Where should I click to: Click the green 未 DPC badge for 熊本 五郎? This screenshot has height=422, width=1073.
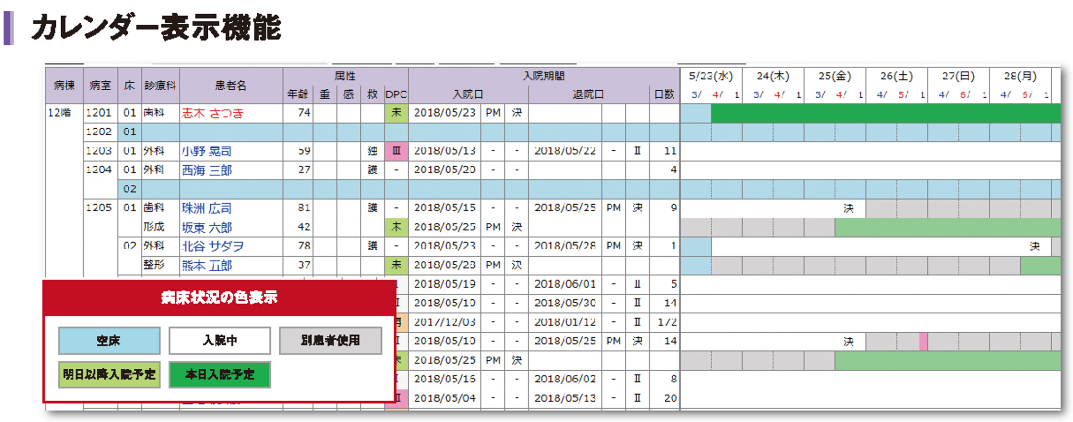coord(396,265)
